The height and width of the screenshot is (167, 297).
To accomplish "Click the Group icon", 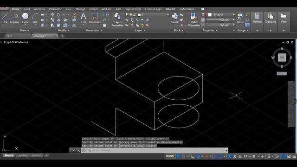I will (x=240, y=18).
